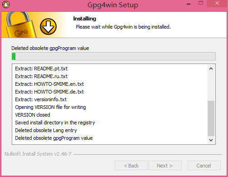Maximize the Gpg4win Setup window
The image size is (228, 177).
pyautogui.click(x=201, y=3)
